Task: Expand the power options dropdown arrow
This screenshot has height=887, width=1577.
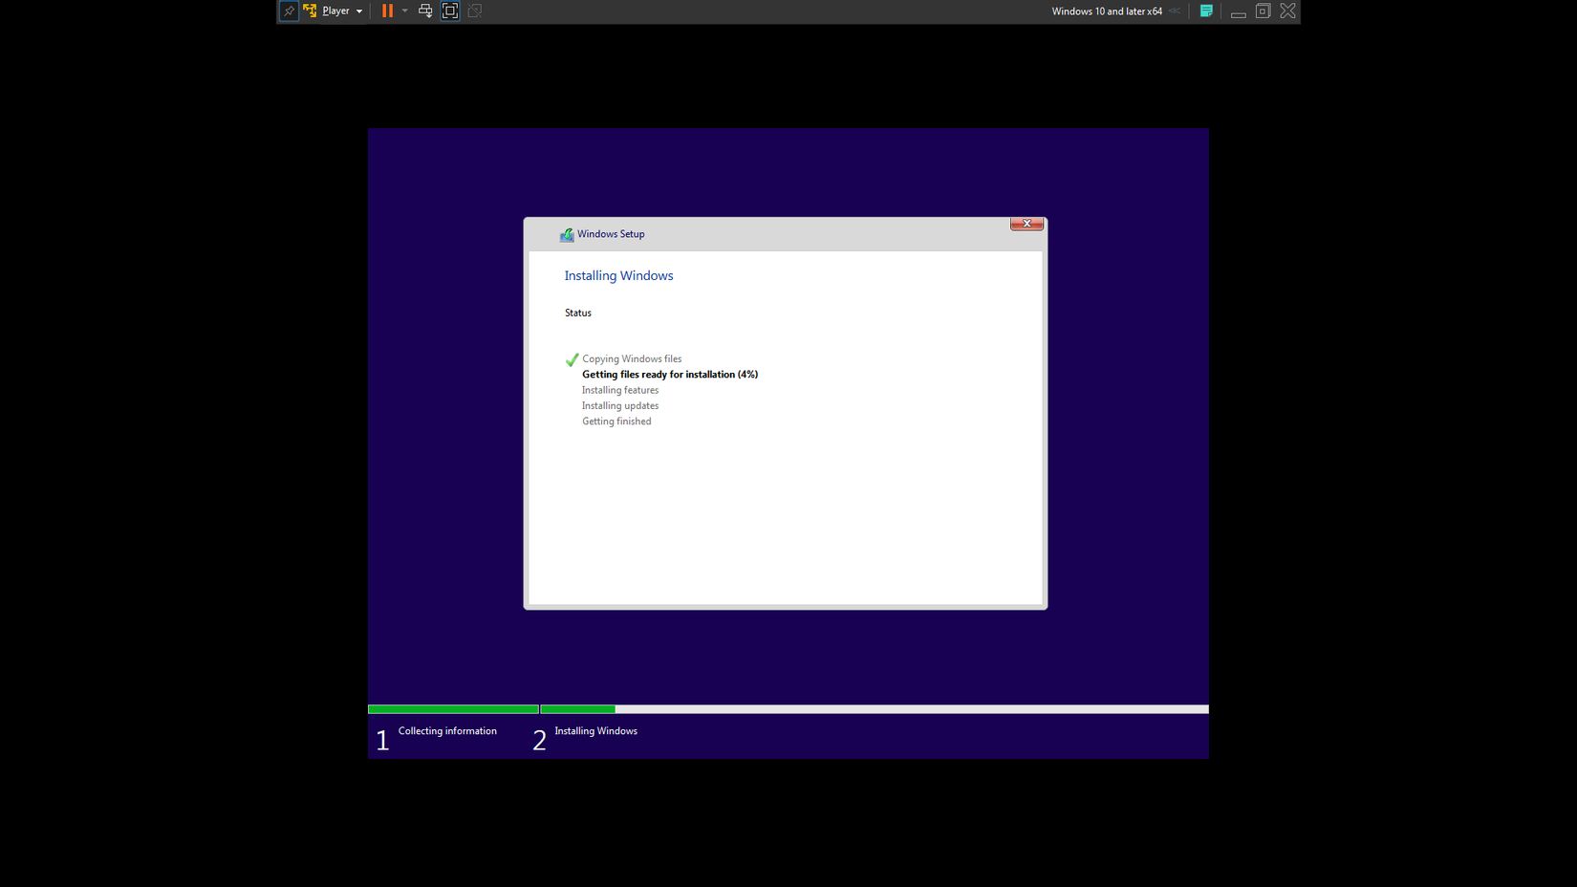Action: (405, 11)
